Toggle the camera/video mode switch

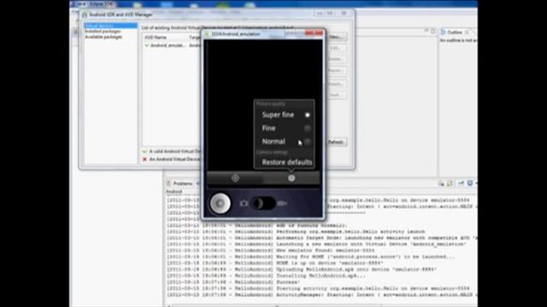tap(263, 203)
